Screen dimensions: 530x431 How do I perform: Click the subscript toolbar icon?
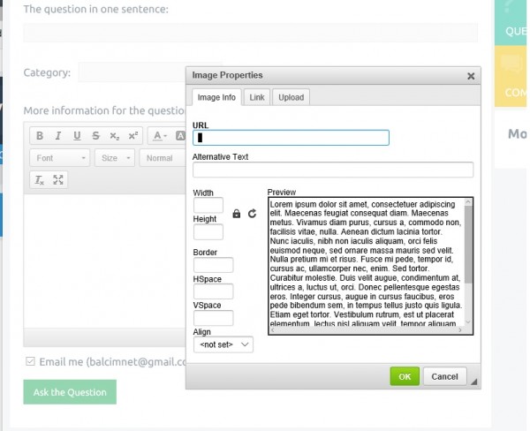click(x=114, y=136)
